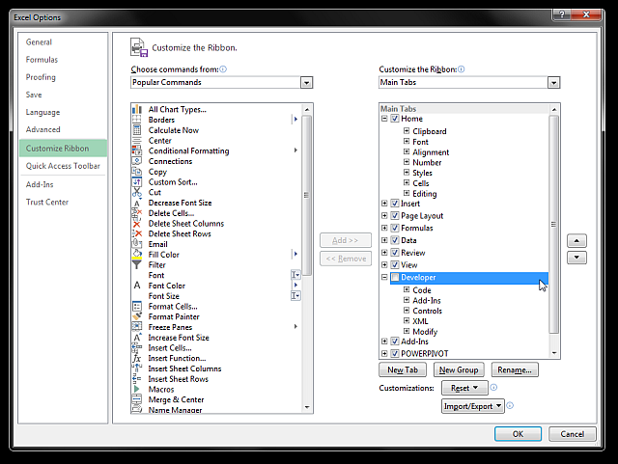Click the Delete Cells icon
618x464 pixels.
[137, 213]
